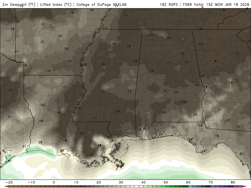This screenshot has height=188, width=251.
Task: Click the dewpoint value '24' near Pensacola coast
Action: 161,134
